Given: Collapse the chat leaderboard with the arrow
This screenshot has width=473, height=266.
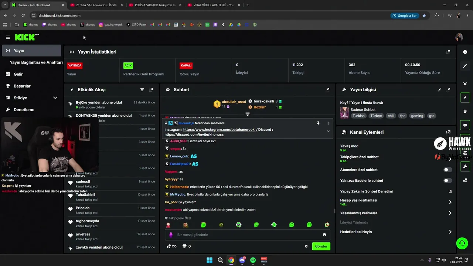Looking at the screenshot, I should point(248,114).
